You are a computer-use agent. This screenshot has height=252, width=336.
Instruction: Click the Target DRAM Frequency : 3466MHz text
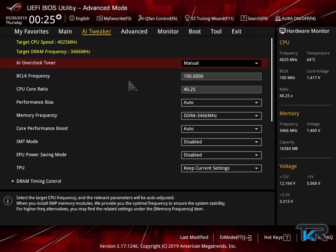tap(53, 52)
